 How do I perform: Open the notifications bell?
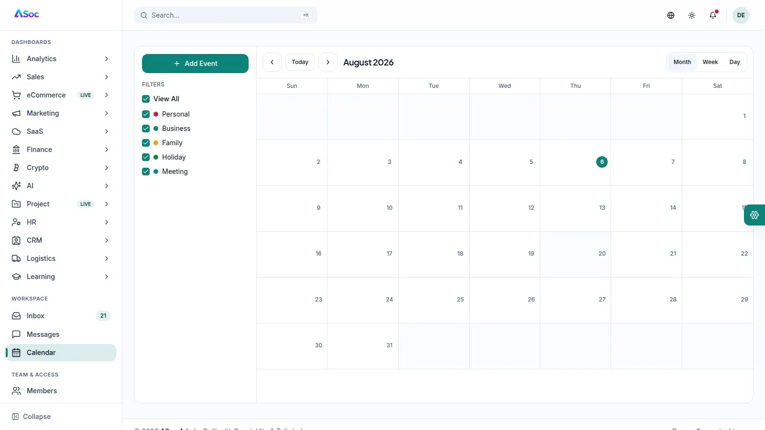(713, 15)
